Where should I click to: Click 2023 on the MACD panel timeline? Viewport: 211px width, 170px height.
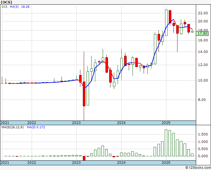point(76,163)
